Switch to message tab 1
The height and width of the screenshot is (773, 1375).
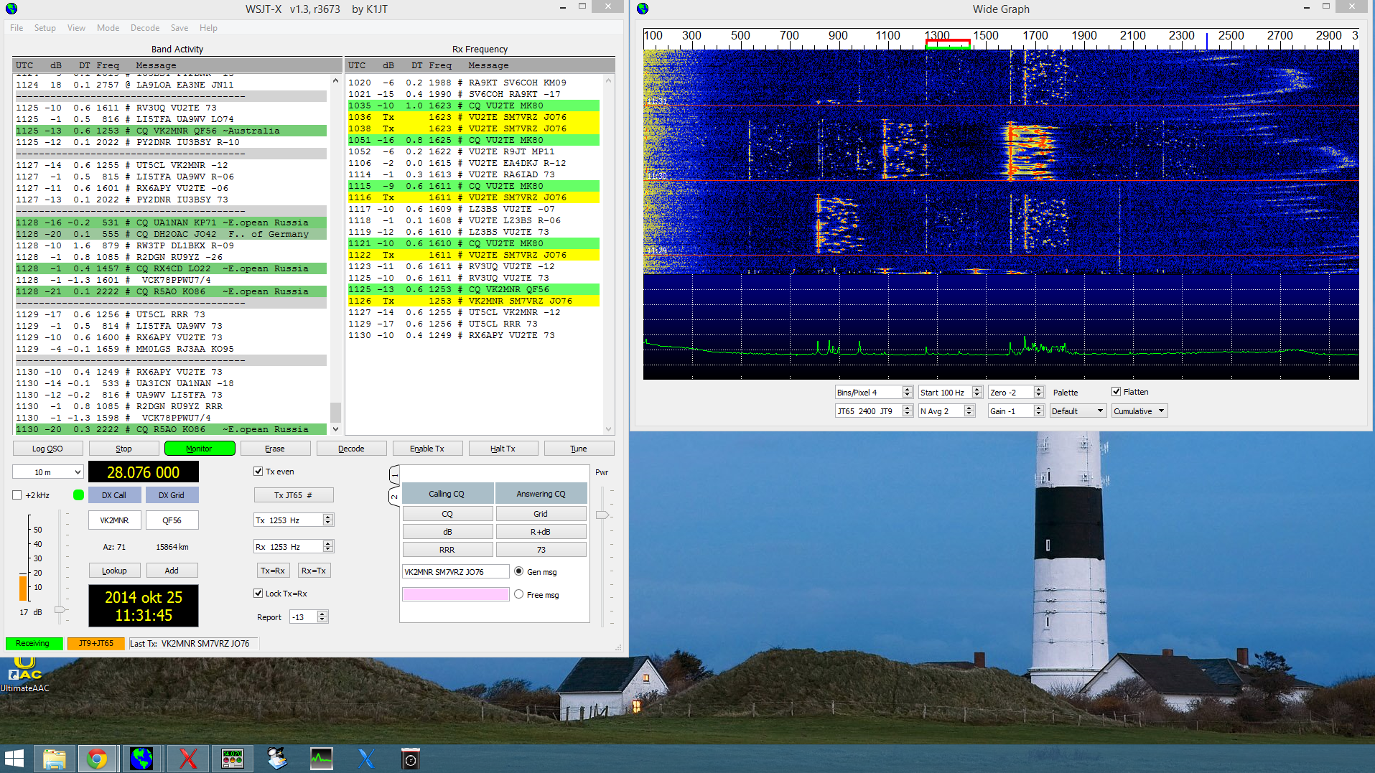point(394,475)
